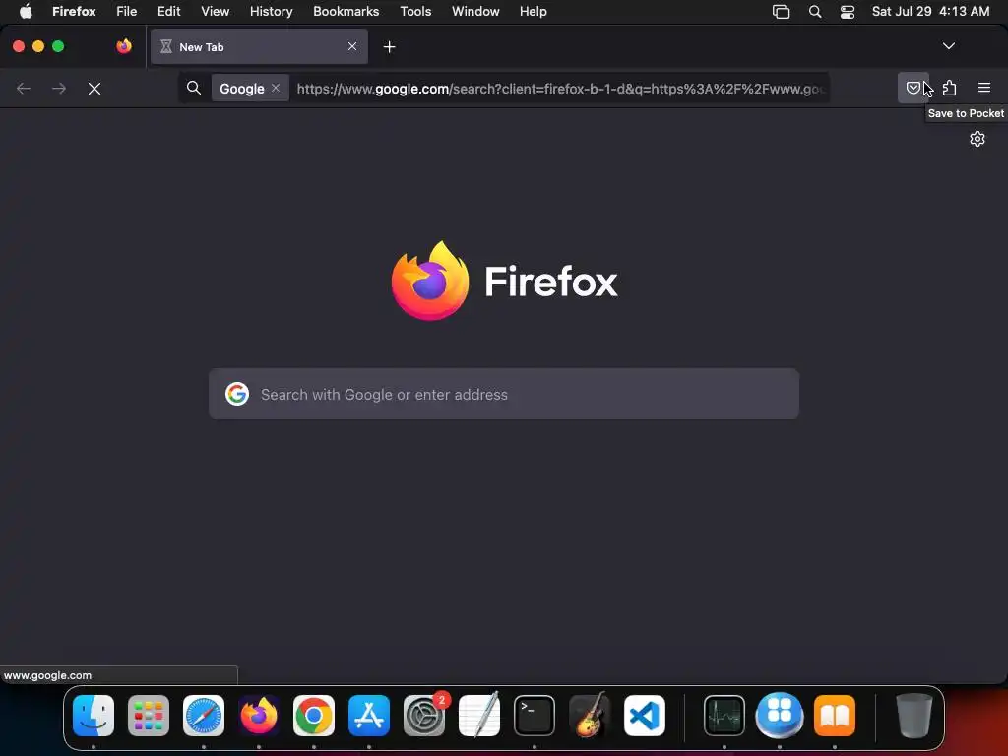The height and width of the screenshot is (756, 1008).
Task: Click the Save to Pocket icon
Action: point(913,88)
